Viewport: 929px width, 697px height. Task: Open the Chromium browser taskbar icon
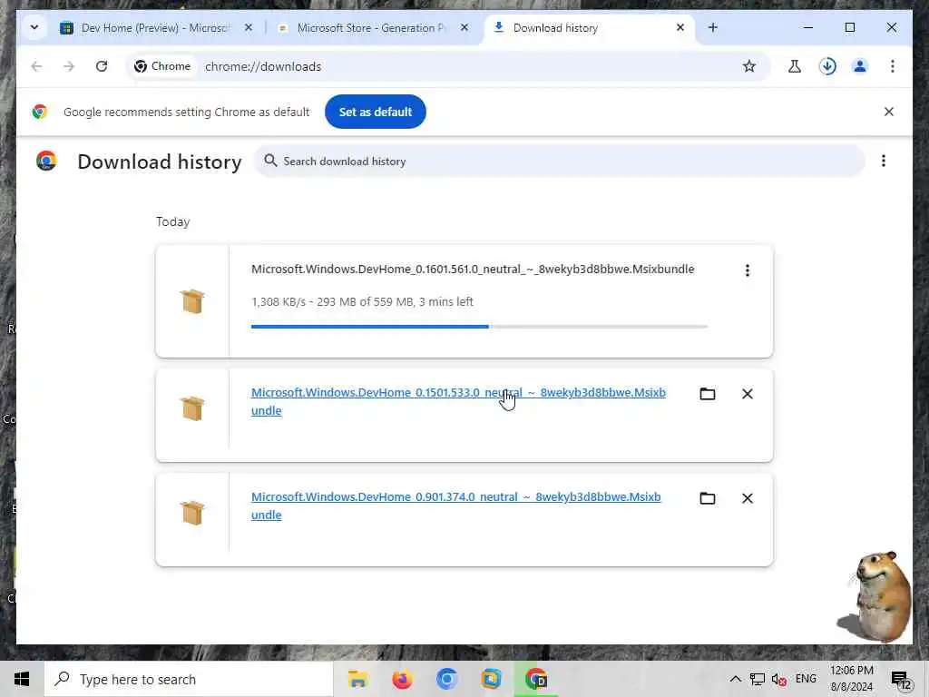tap(446, 679)
